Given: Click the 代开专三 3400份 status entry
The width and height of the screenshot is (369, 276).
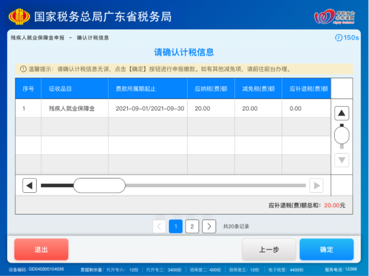Looking at the screenshot, I should (x=164, y=270).
